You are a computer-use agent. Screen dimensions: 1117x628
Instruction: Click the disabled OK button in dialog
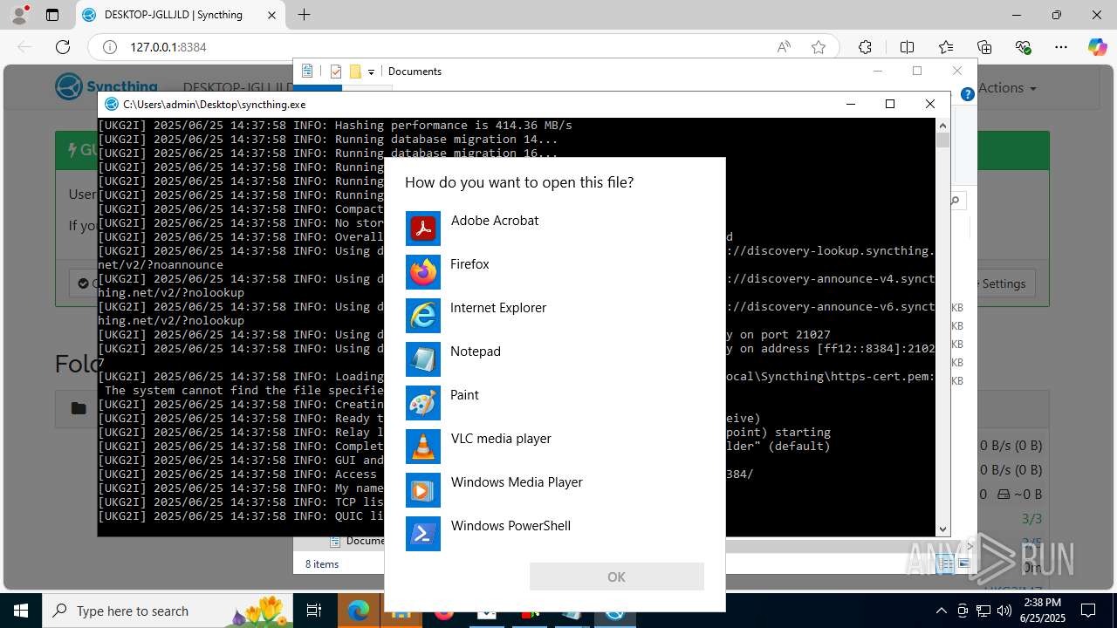[616, 577]
